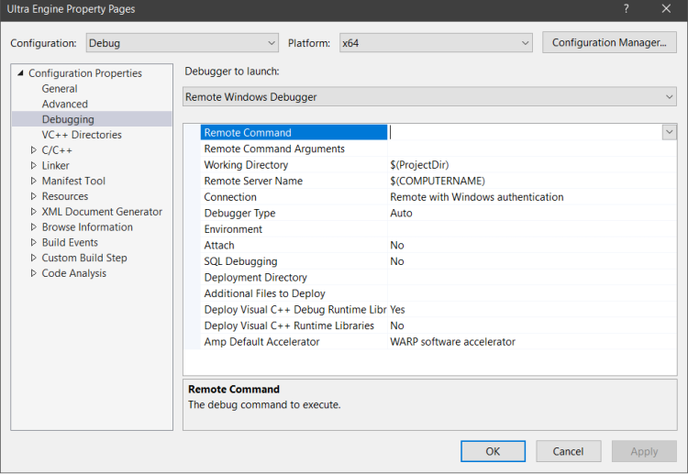The height and width of the screenshot is (474, 688).
Task: Open the Remote Command value dropdown arrow
Action: coord(669,132)
